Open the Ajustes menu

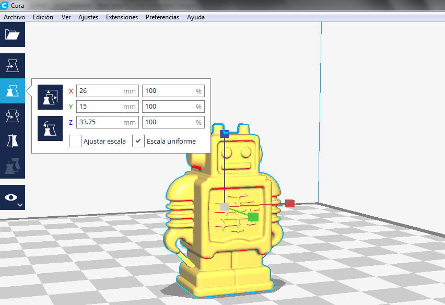click(x=88, y=17)
